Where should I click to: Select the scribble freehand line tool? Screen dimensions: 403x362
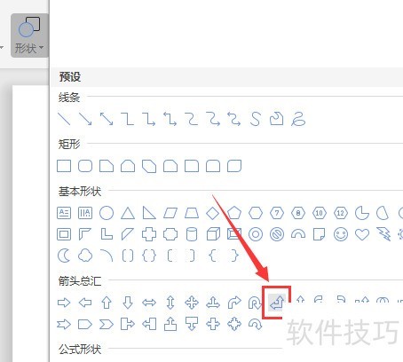(x=298, y=119)
